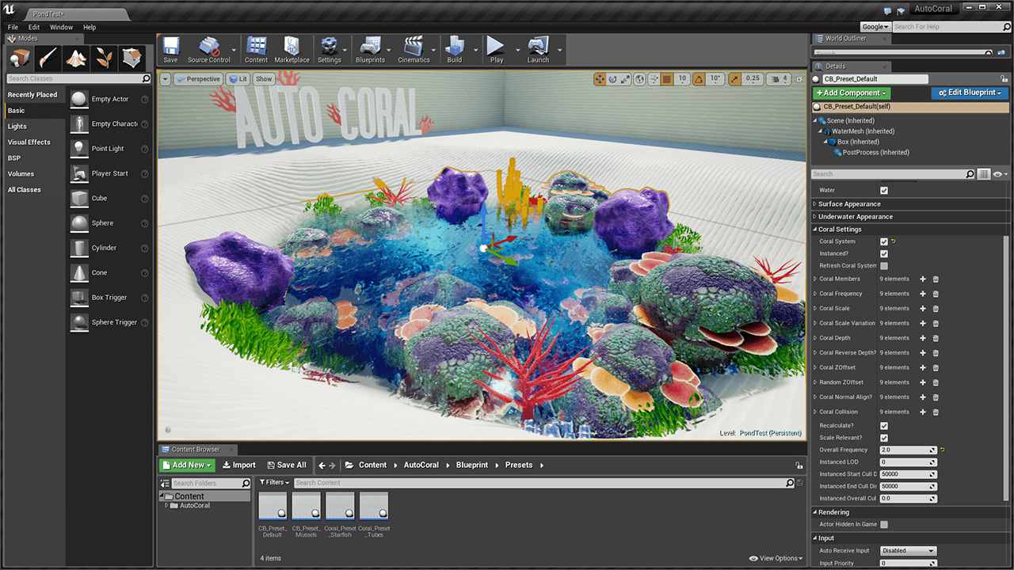Select the Player Start icon
1014x570 pixels.
tap(79, 173)
